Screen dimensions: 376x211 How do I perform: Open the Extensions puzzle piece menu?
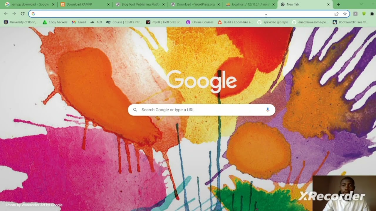pyautogui.click(x=372, y=14)
